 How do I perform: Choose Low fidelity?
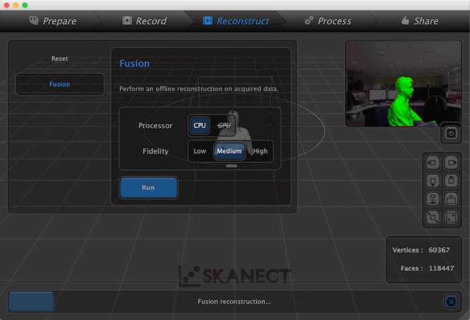coord(199,151)
